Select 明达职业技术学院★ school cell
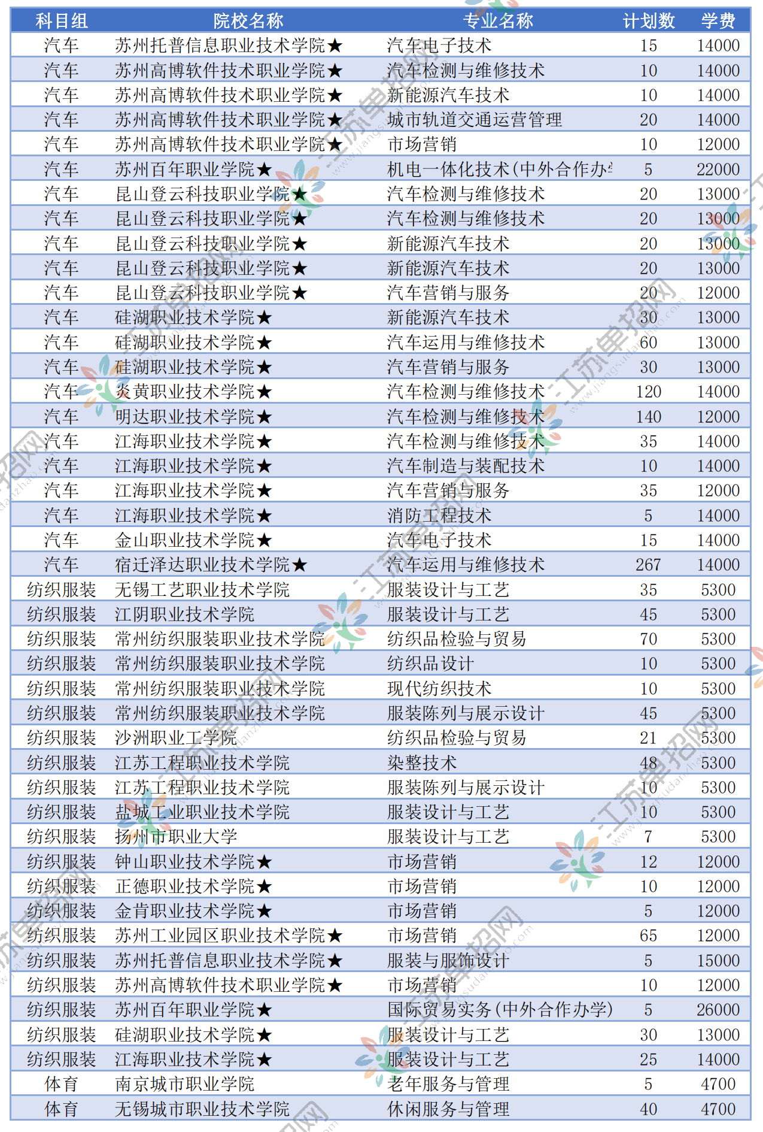Screen dimensions: 763x1132 193,416
